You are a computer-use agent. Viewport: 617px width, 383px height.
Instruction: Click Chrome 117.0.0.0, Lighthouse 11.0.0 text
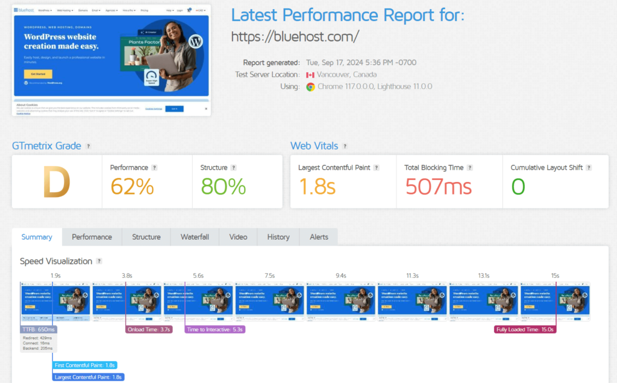pos(375,87)
